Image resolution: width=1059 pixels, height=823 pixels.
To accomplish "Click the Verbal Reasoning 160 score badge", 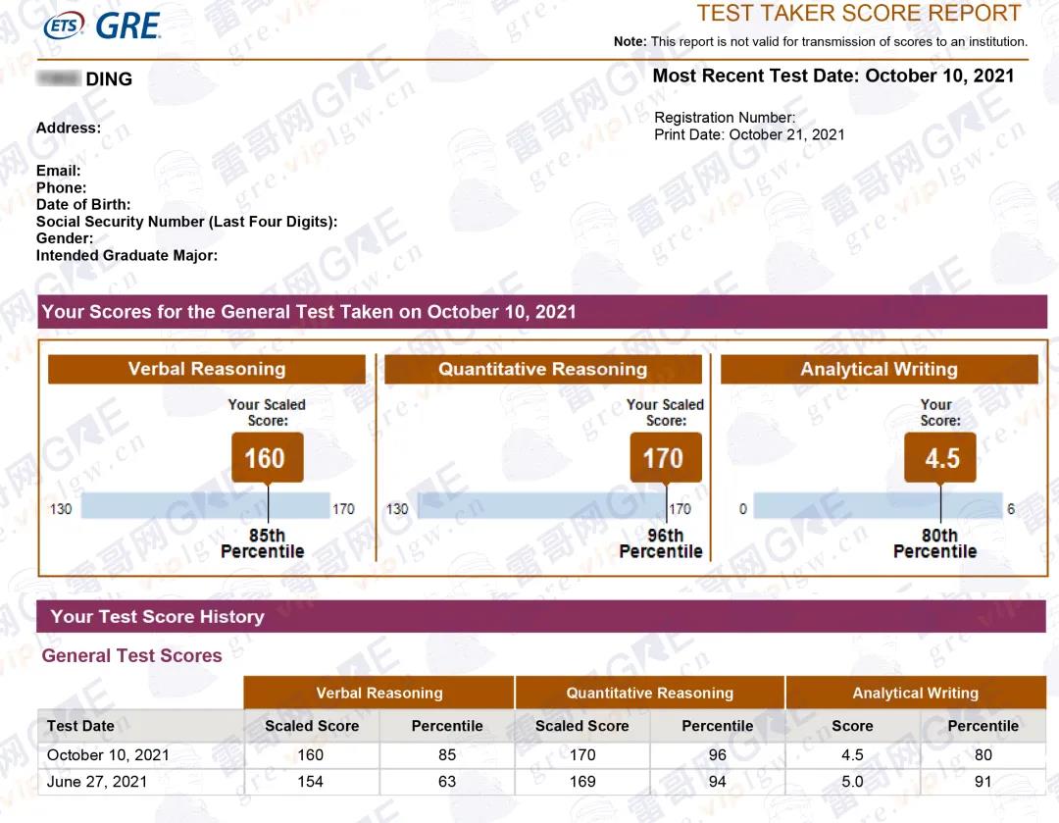I will pyautogui.click(x=268, y=458).
